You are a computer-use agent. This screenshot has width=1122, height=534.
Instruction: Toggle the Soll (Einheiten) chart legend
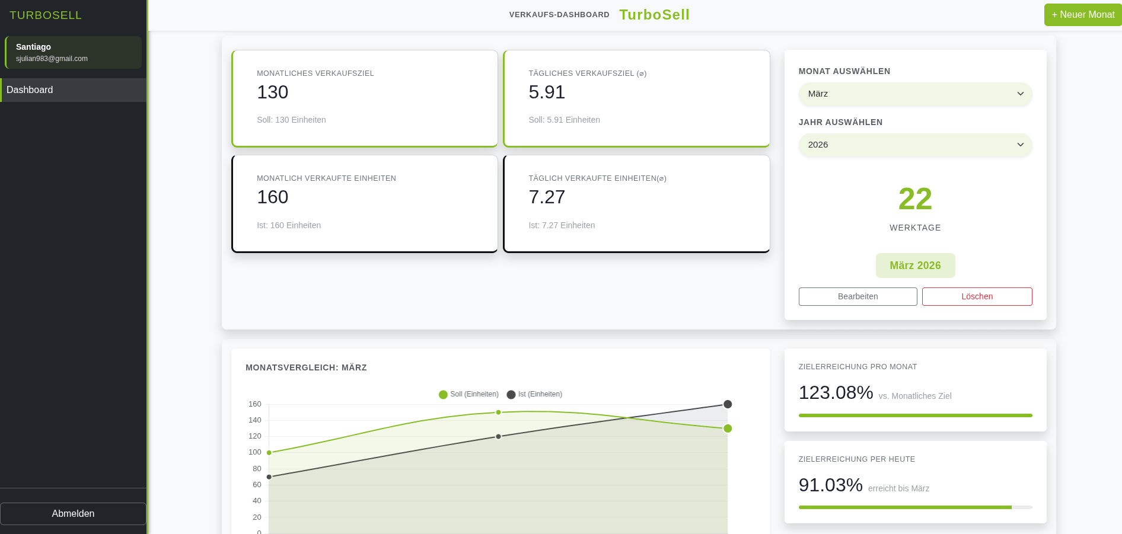coord(468,395)
